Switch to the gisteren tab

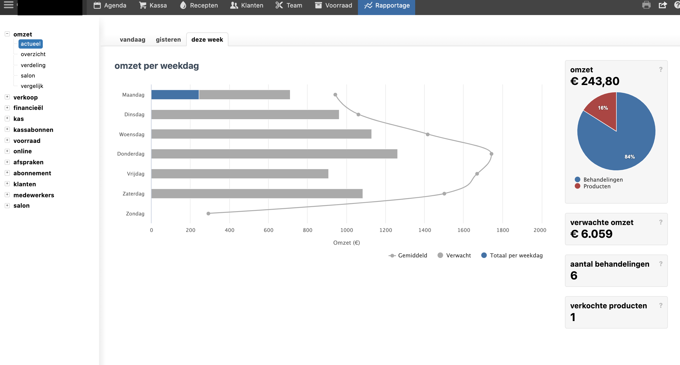168,40
